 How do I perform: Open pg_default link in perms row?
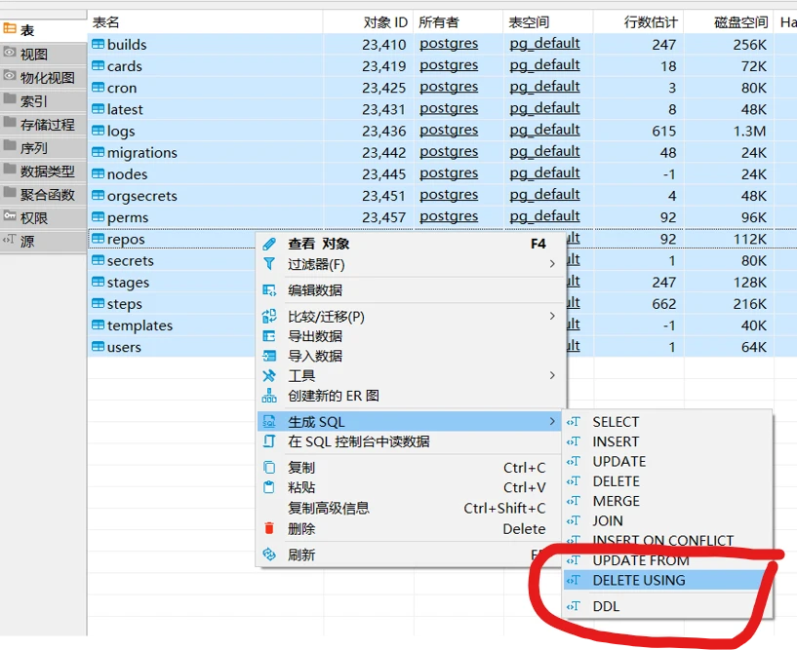tap(544, 217)
